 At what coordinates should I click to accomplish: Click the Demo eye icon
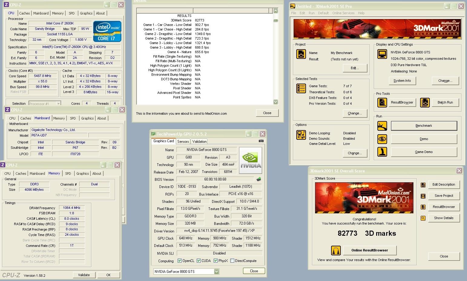pos(382,139)
